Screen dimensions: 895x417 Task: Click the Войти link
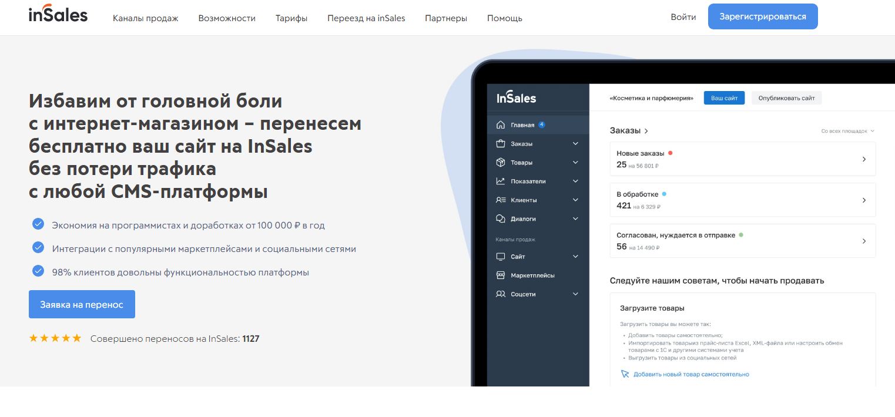coord(683,17)
